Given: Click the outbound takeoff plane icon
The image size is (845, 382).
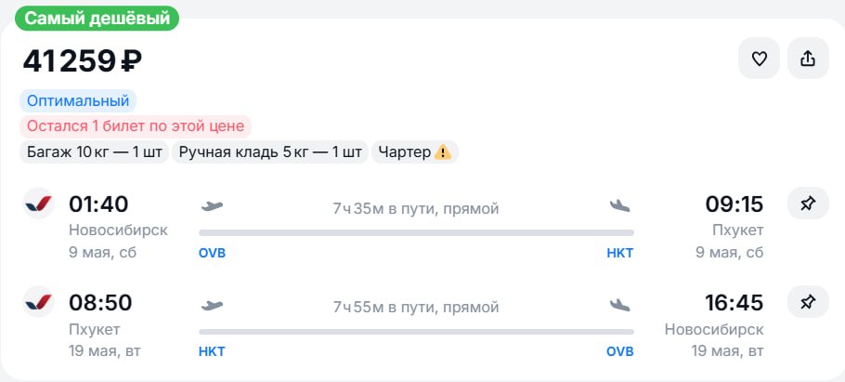Looking at the screenshot, I should [x=212, y=205].
